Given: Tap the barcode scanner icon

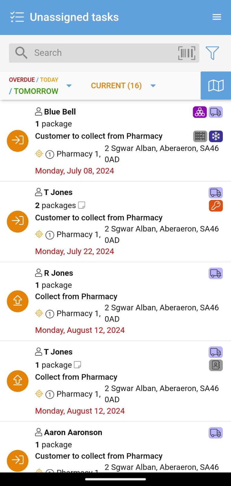Looking at the screenshot, I should tap(186, 53).
